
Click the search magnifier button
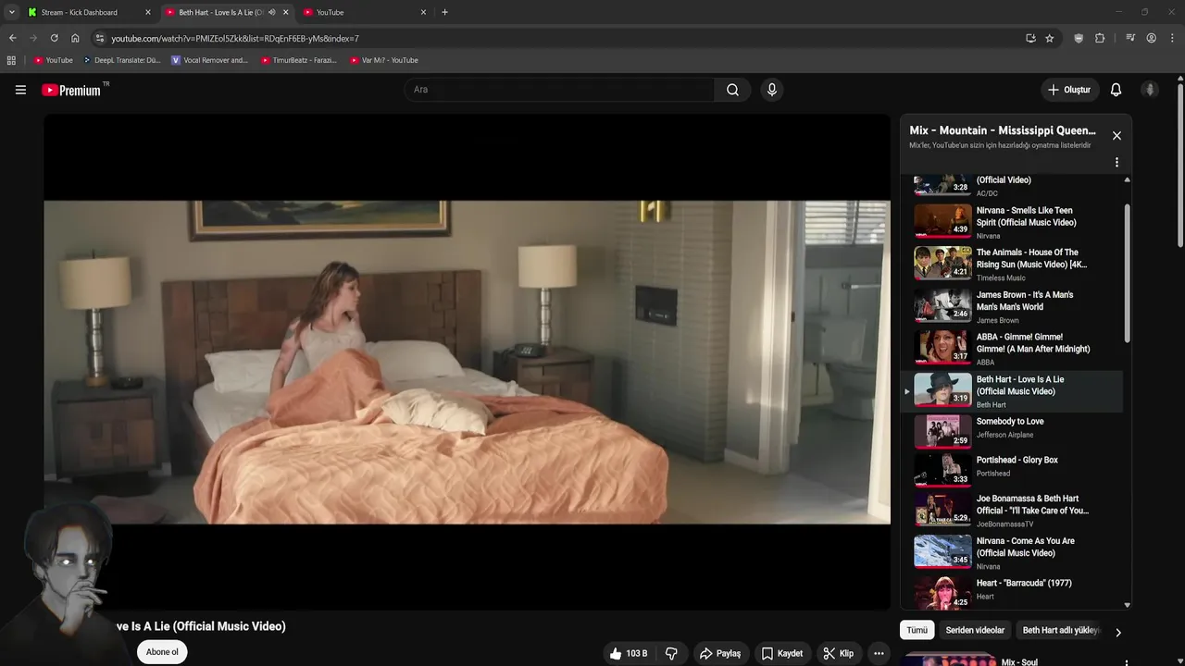click(732, 90)
